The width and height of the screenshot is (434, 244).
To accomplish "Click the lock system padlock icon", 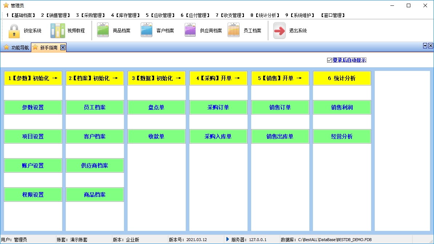I will point(14,31).
